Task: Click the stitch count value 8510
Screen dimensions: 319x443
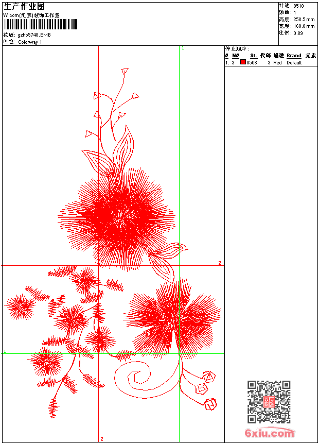Action: point(298,6)
